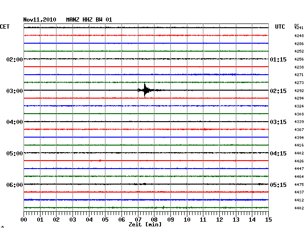Click the date label Nov11,2010

(x=40, y=20)
